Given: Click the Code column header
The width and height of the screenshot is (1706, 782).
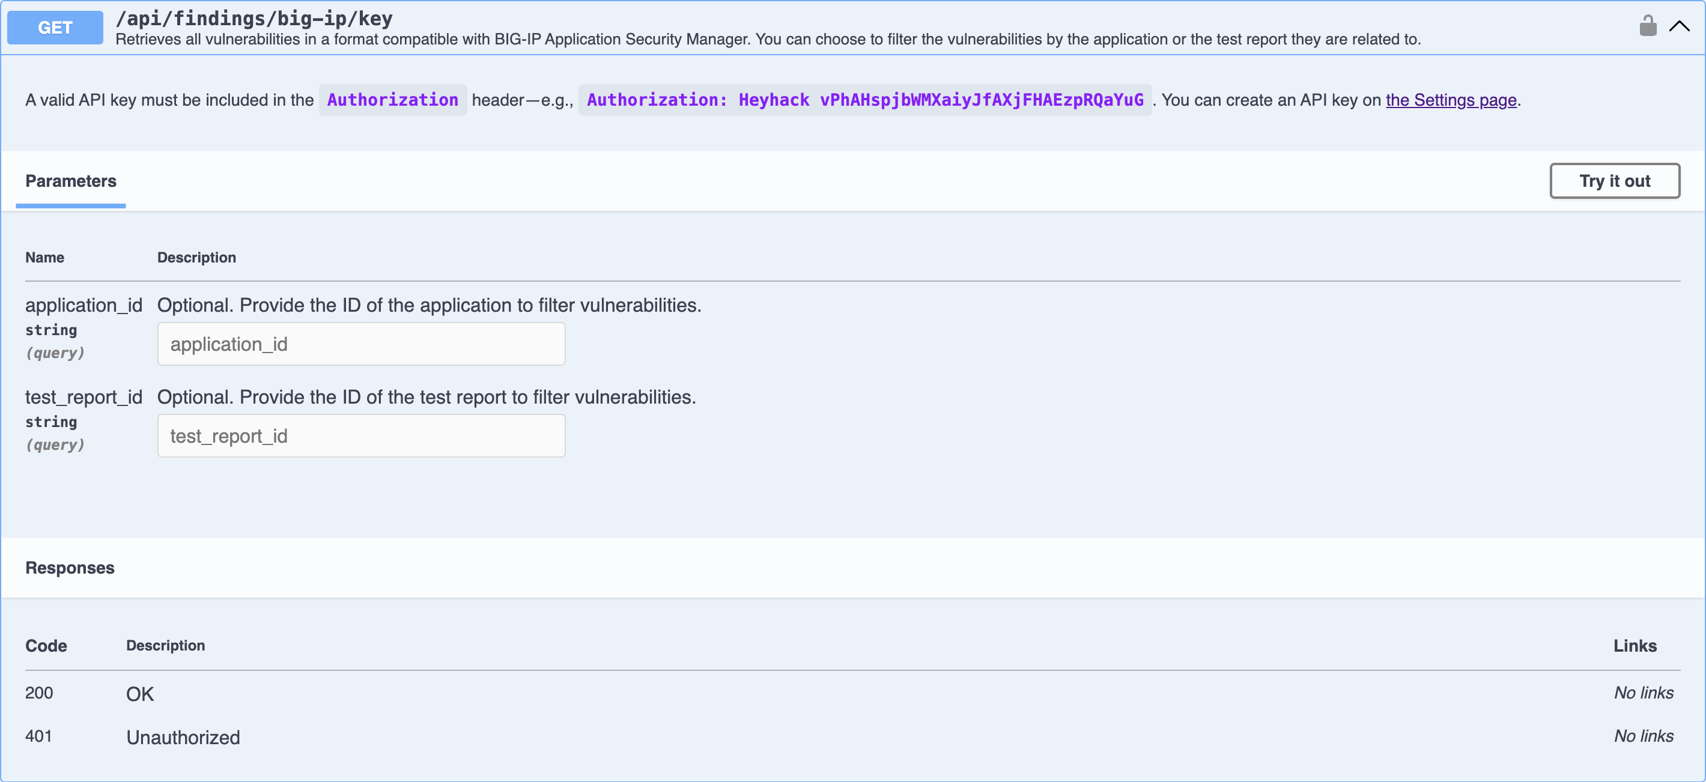Looking at the screenshot, I should (x=45, y=646).
